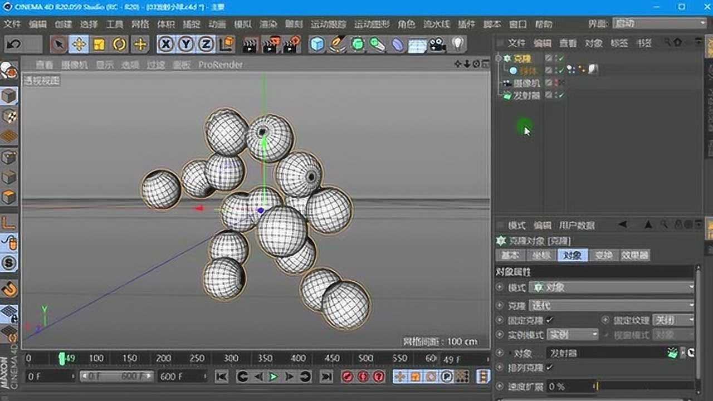Open the 文件 menu in main menu bar

point(12,25)
